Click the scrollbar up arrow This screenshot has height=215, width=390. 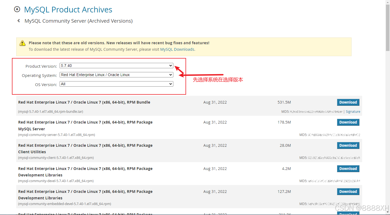tap(388, 2)
